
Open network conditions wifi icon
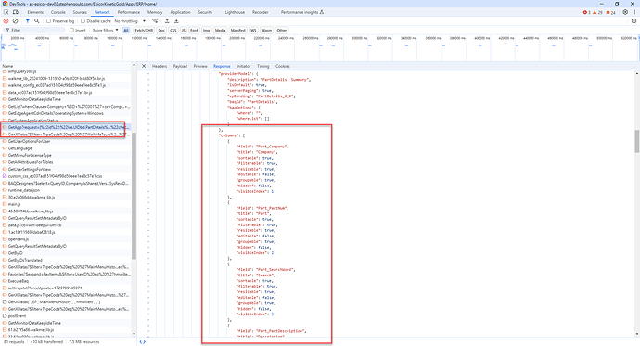pyautogui.click(x=155, y=20)
